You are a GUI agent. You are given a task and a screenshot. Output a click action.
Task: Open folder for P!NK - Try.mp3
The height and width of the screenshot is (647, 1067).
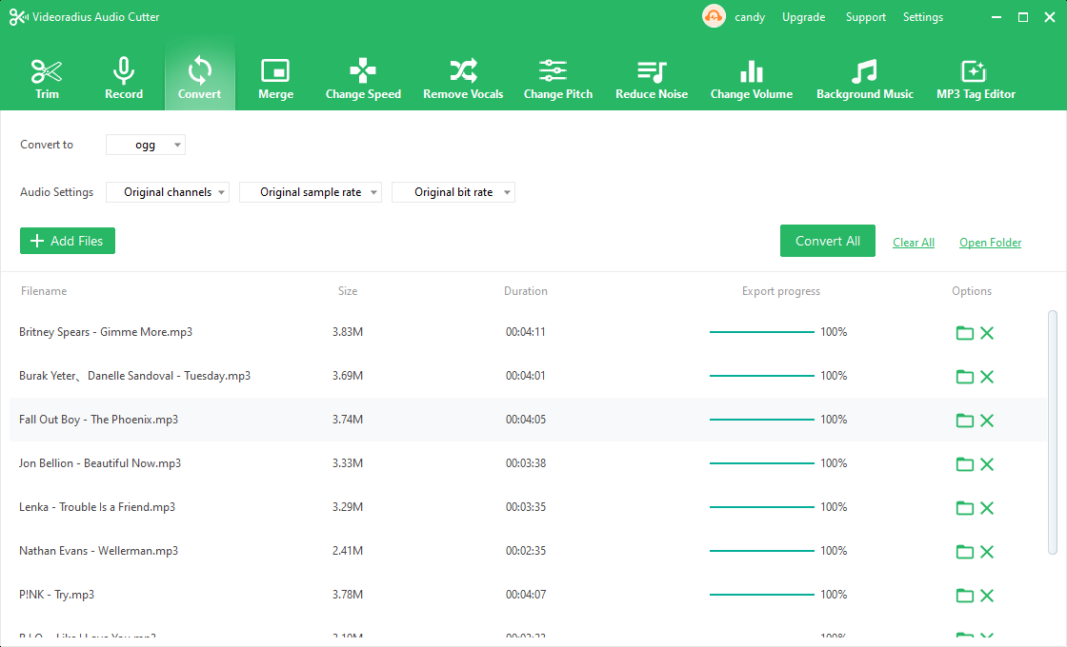click(x=965, y=596)
